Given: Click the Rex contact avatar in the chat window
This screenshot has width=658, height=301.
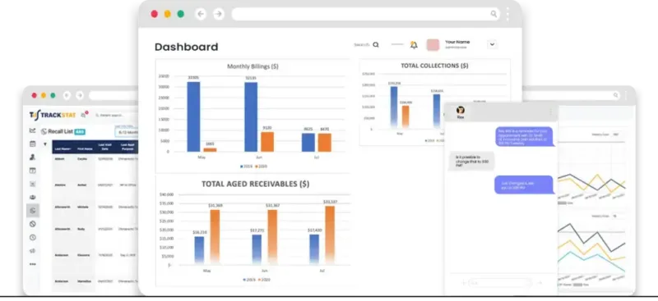Looking at the screenshot, I should [x=461, y=110].
